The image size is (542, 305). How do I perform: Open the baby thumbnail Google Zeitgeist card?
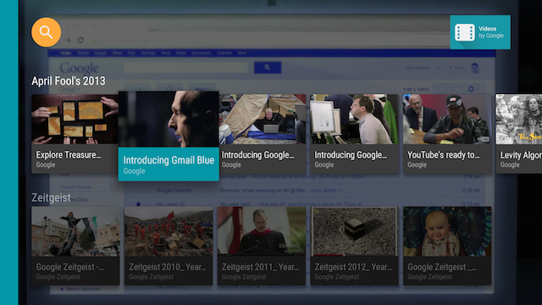447,246
